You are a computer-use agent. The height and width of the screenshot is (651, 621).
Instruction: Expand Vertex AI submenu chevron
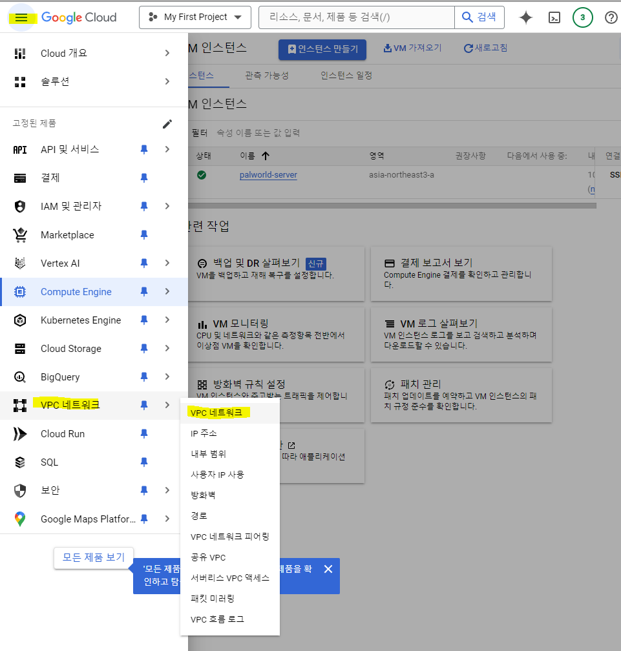[x=167, y=263]
